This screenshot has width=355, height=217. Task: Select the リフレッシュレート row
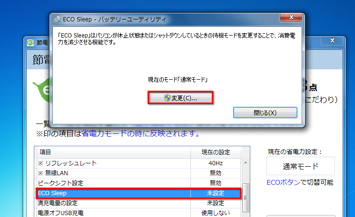tap(138, 163)
